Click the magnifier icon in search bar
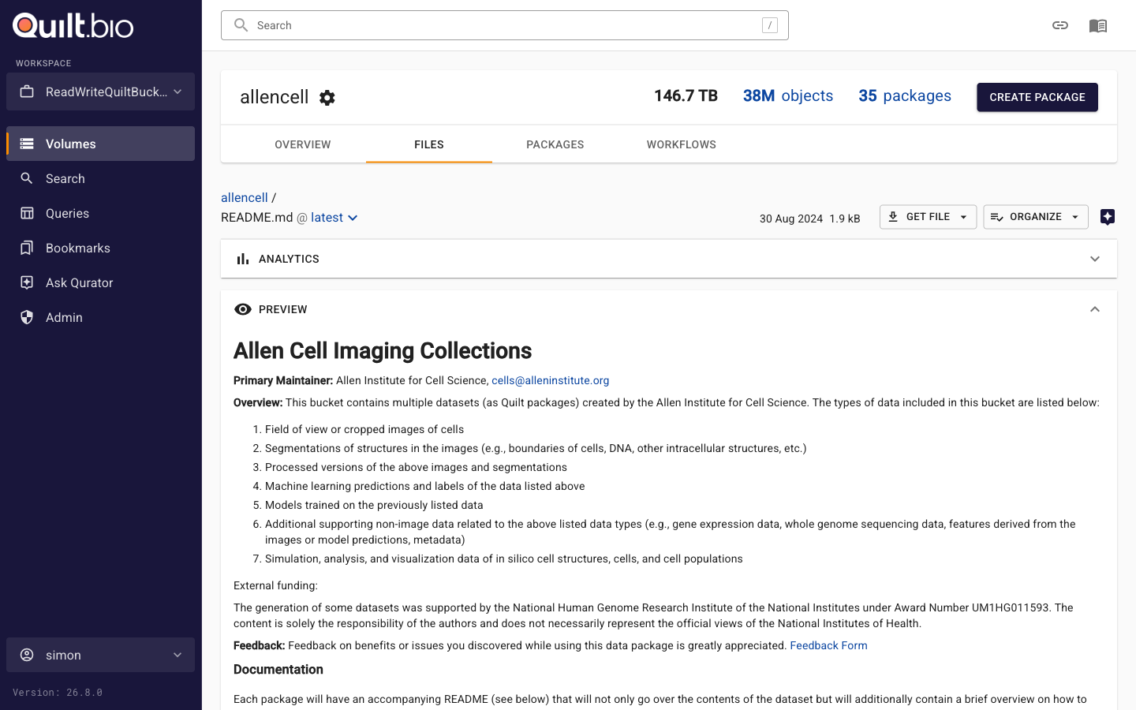Viewport: 1136px width, 710px height. tap(241, 25)
